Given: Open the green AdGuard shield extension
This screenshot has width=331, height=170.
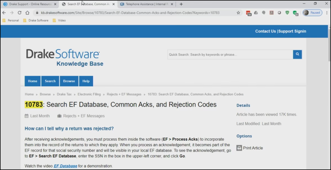Looking at the screenshot, I should coord(287,13).
